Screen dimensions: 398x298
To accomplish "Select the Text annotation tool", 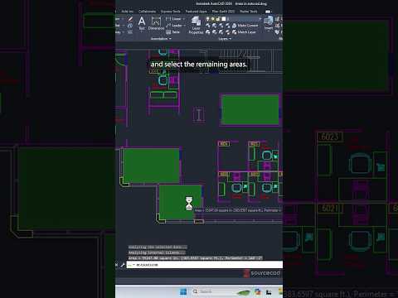I will tap(142, 23).
